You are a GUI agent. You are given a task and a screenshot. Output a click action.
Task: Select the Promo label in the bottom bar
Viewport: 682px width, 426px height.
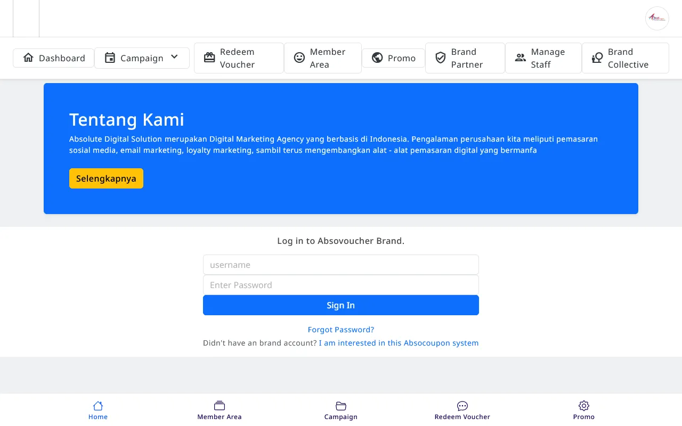click(584, 417)
